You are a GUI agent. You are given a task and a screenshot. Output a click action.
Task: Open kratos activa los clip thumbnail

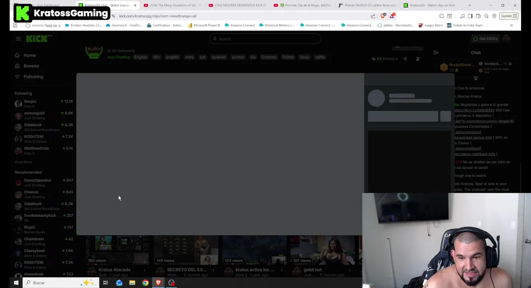click(255, 250)
